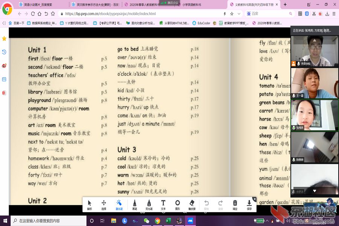
Task: Close the annotation toolbar
Action: (x=255, y=199)
